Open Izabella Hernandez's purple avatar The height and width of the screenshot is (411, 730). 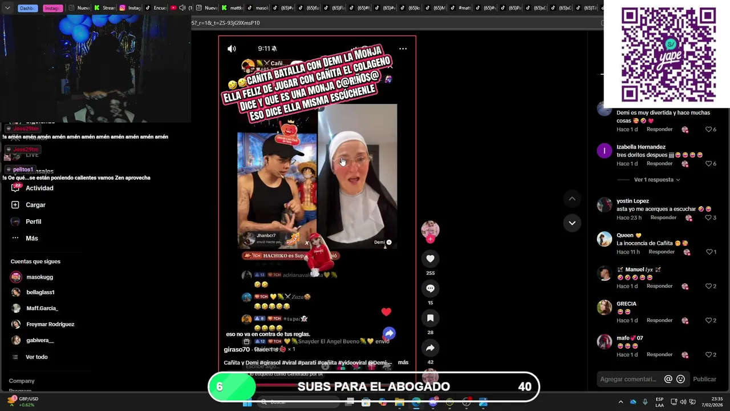coord(605,151)
